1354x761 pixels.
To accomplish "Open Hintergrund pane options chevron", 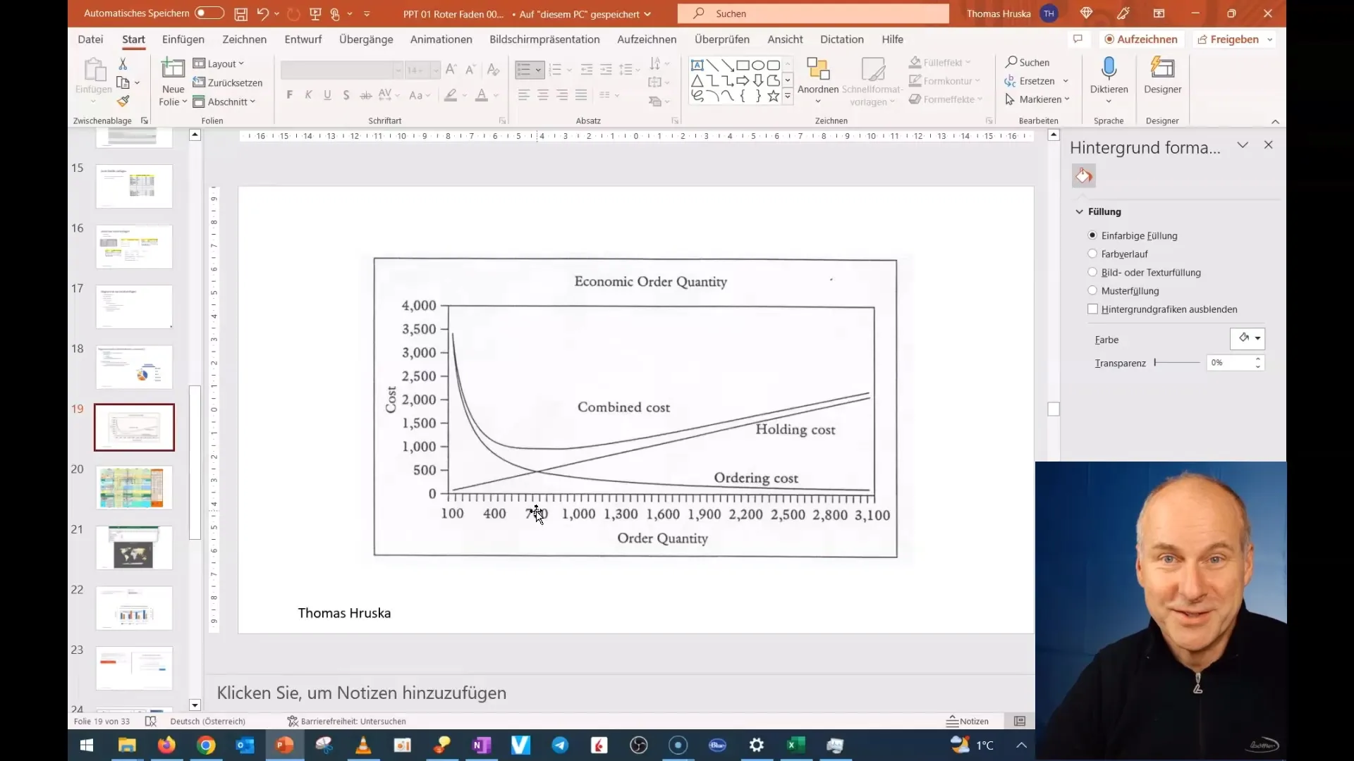I will (x=1243, y=144).
